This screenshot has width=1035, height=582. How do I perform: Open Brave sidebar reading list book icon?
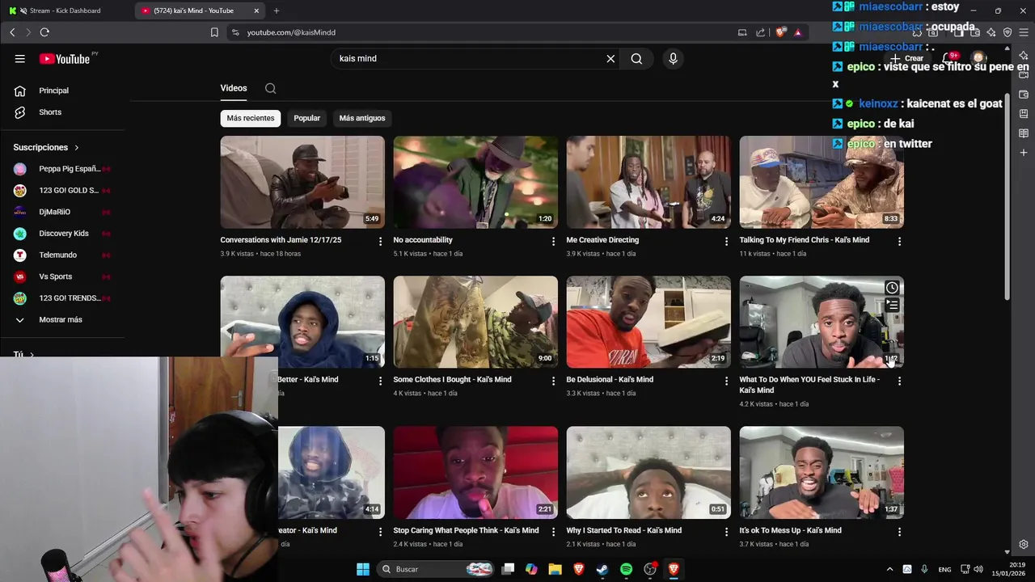click(1023, 133)
